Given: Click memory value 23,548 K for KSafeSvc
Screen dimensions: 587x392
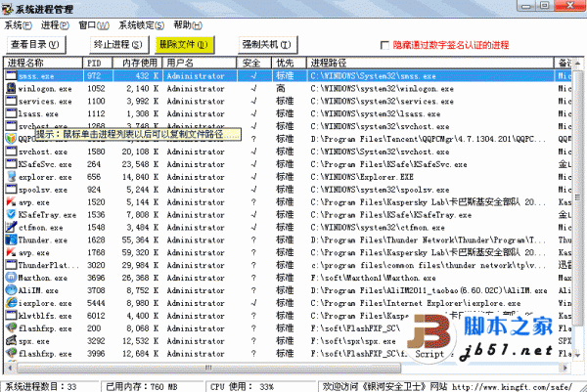Looking at the screenshot, I should pyautogui.click(x=140, y=164).
